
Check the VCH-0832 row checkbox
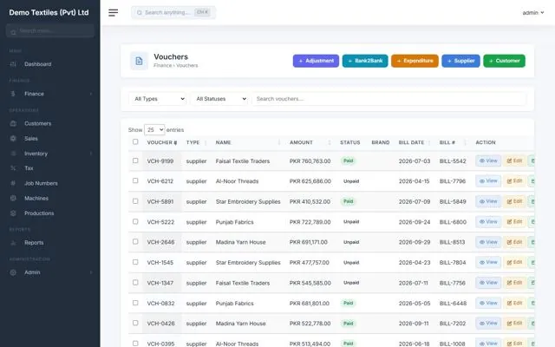click(x=135, y=303)
